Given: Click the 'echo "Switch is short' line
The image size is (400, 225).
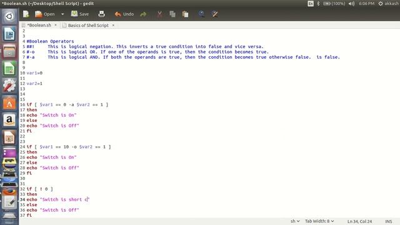Looking at the screenshot, I should [x=58, y=199].
